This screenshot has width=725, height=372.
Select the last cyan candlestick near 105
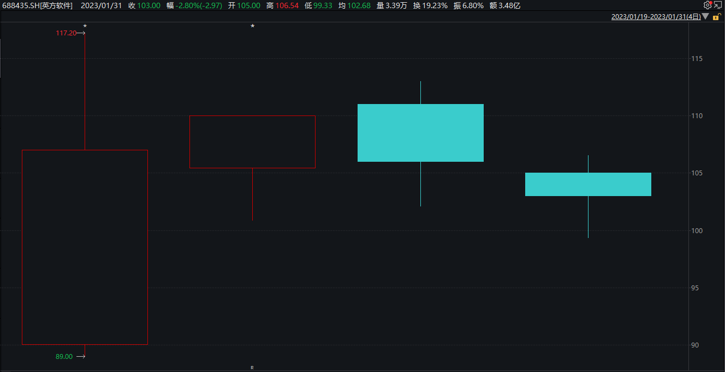pyautogui.click(x=588, y=184)
